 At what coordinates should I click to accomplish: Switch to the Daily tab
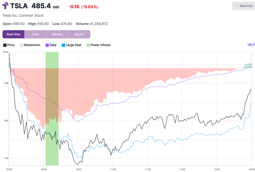(x=35, y=34)
